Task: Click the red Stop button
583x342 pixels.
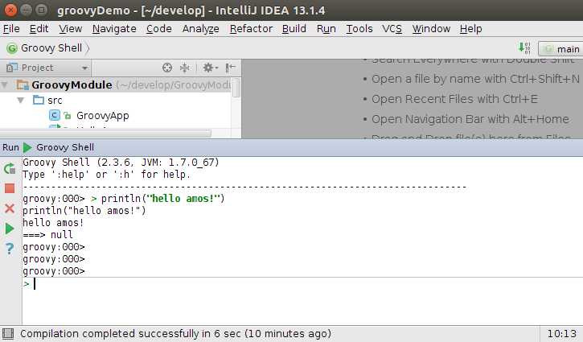Action: click(x=10, y=188)
